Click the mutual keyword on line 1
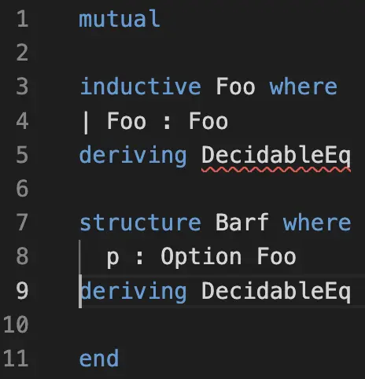Image resolution: width=365 pixels, height=379 pixels. 120,19
